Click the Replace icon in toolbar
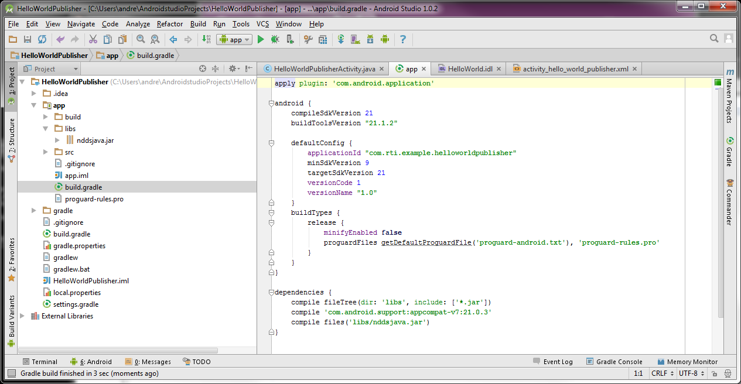741x384 pixels. tap(155, 39)
